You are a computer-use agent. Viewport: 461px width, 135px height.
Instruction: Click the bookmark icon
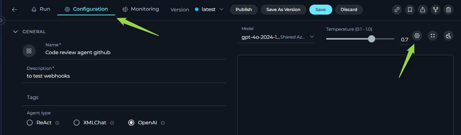click(410, 10)
